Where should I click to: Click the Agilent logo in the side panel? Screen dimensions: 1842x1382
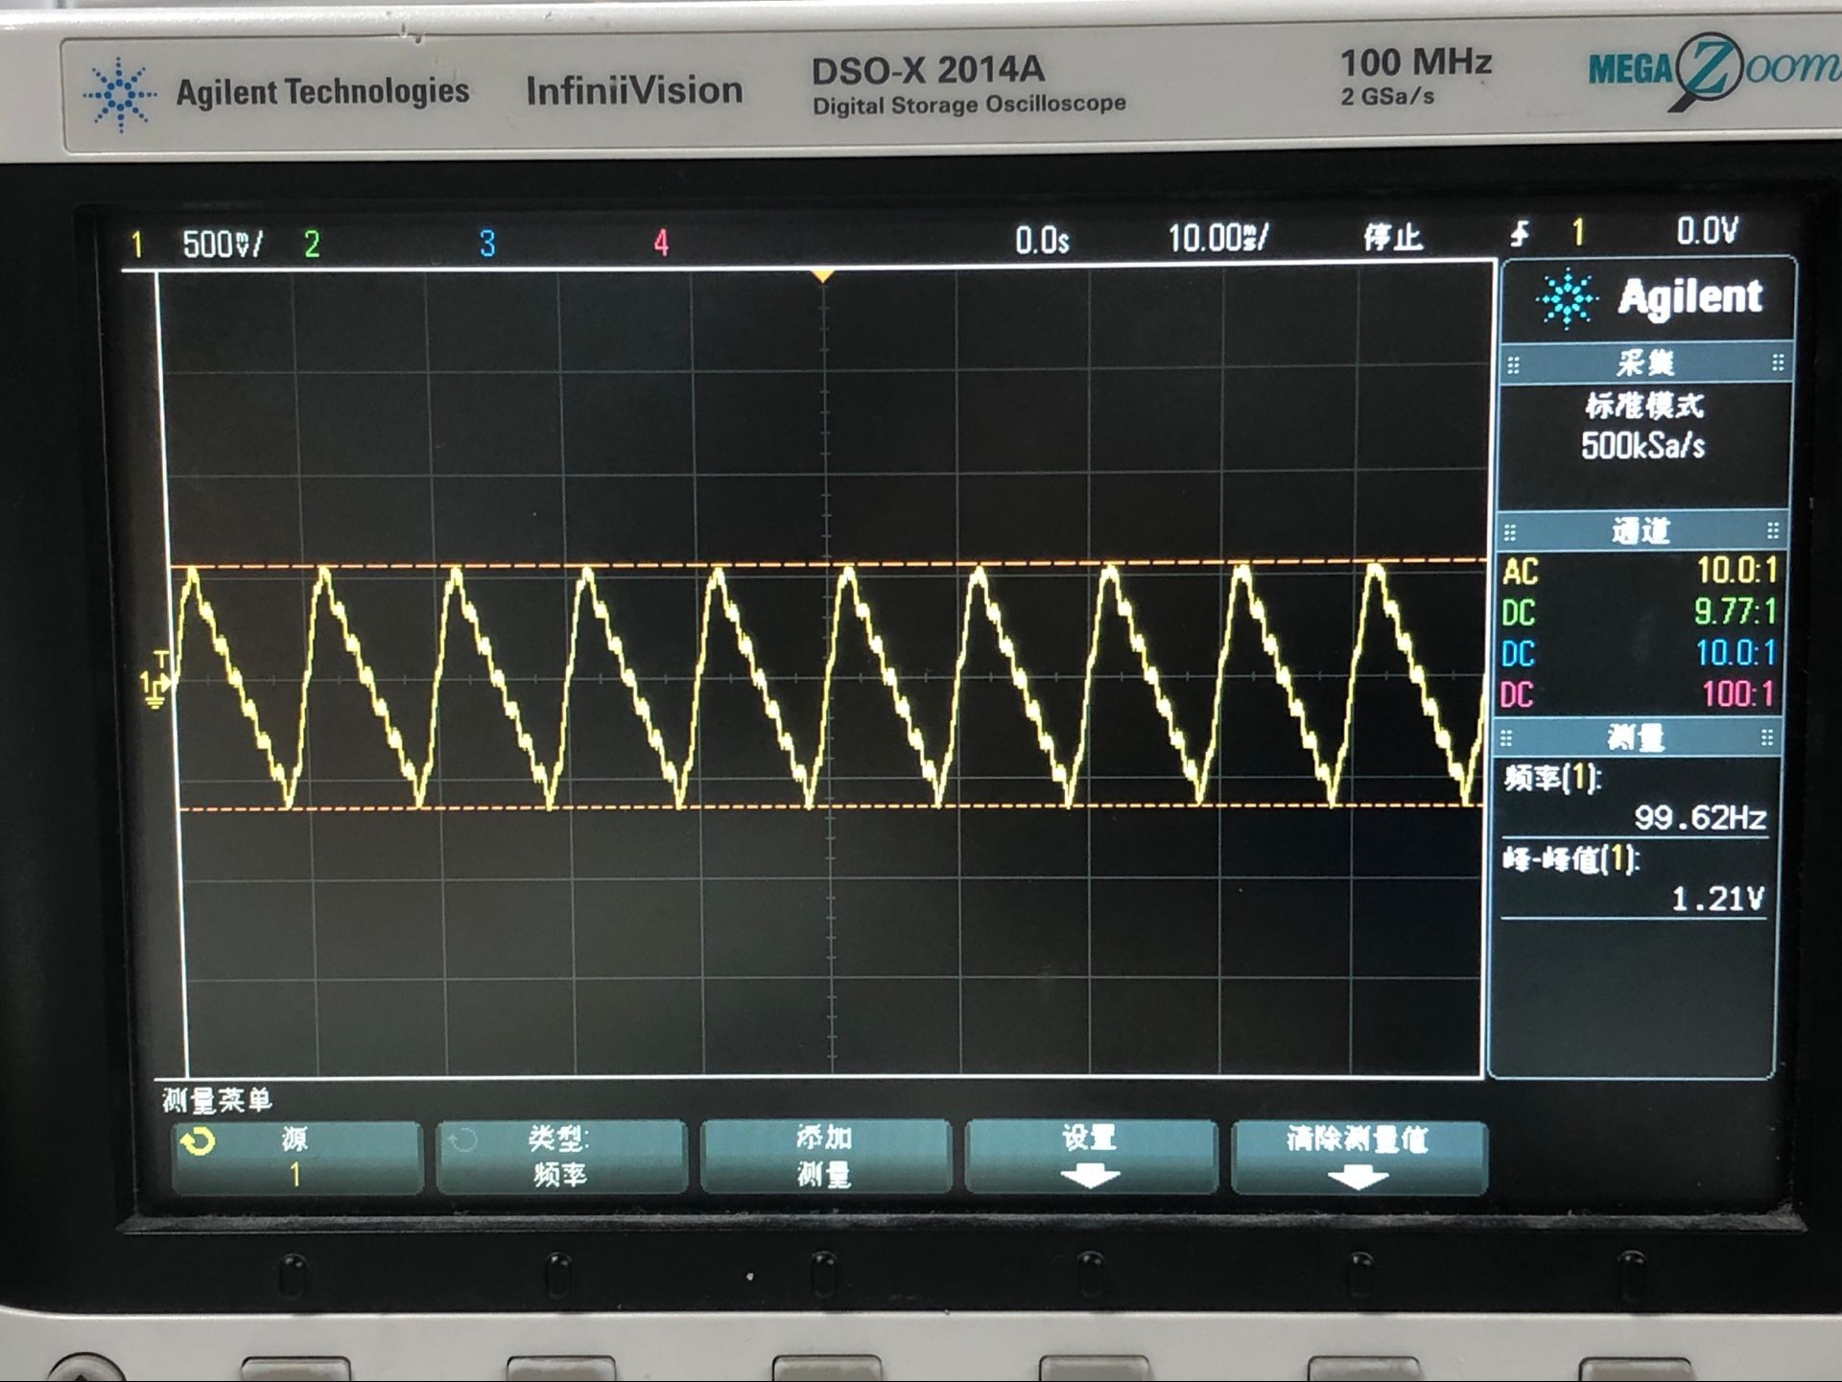pyautogui.click(x=1650, y=297)
